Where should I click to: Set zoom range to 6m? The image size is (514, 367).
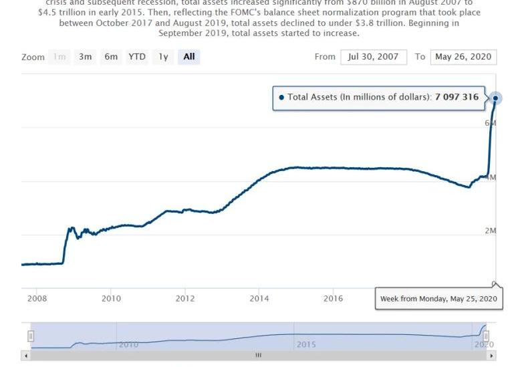(111, 57)
